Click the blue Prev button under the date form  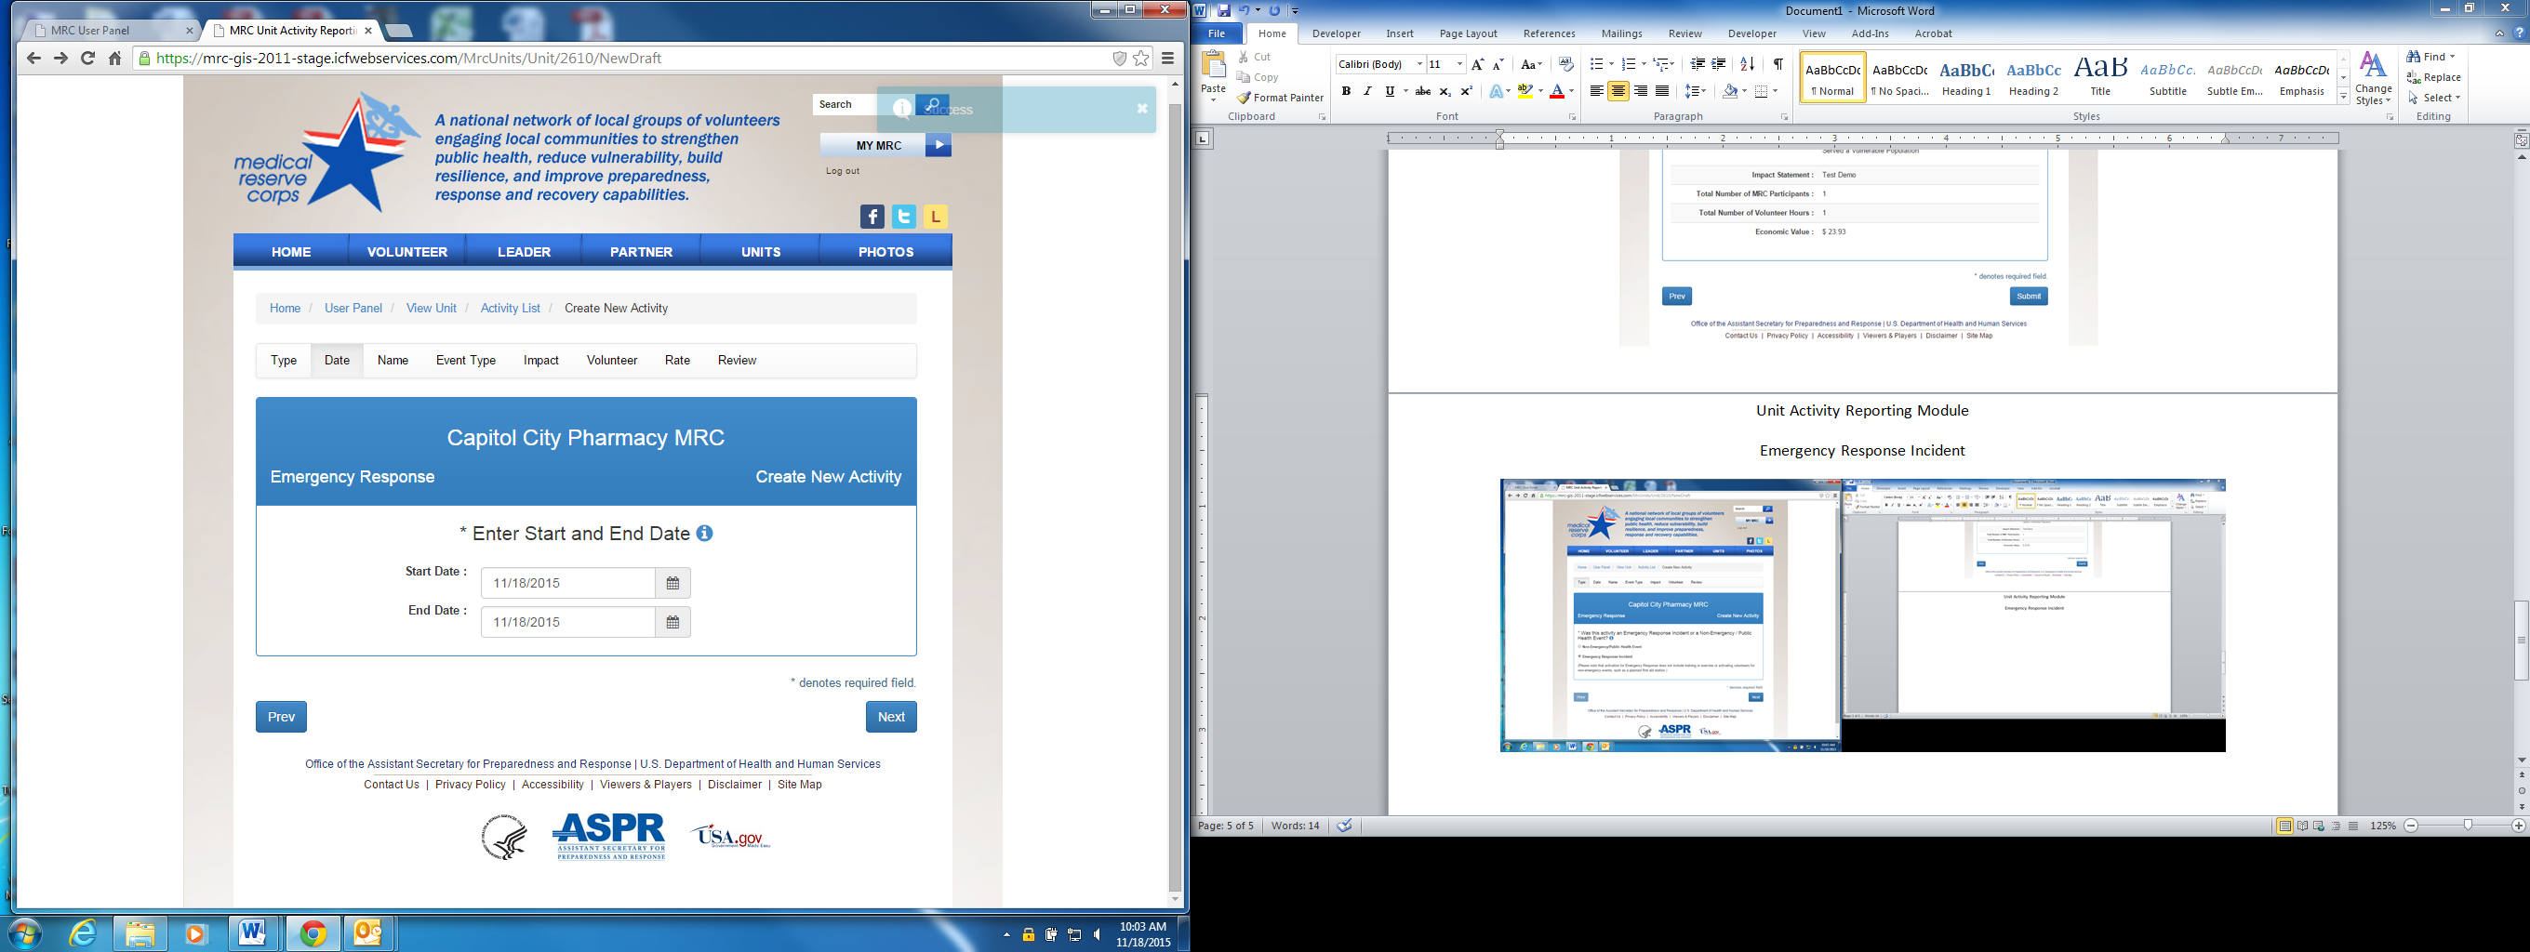coord(281,718)
